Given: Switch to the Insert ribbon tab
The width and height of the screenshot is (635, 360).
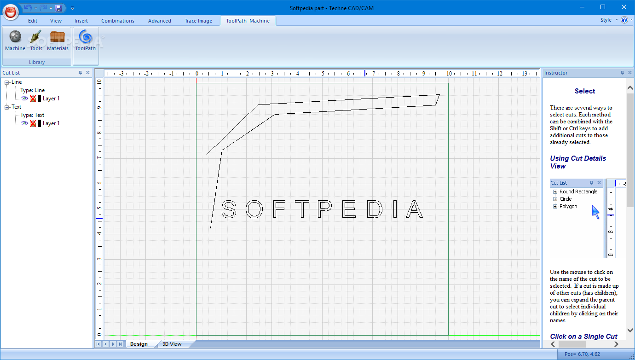Looking at the screenshot, I should pyautogui.click(x=81, y=21).
